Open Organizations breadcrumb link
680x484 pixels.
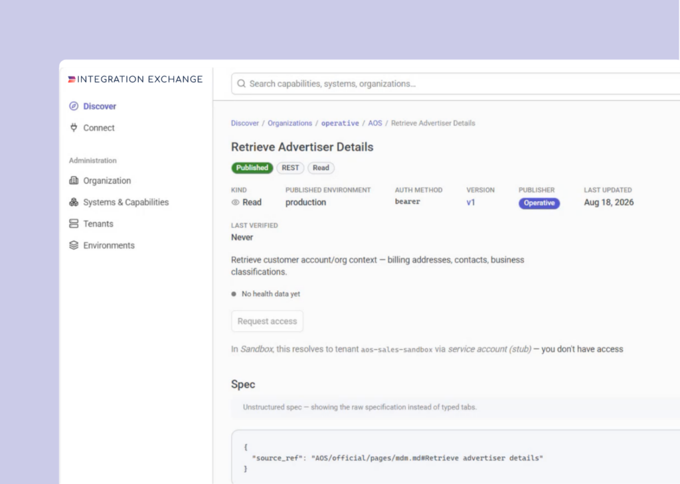tap(290, 123)
